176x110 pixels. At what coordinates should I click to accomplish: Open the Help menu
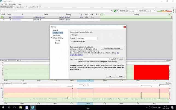coord(19,4)
